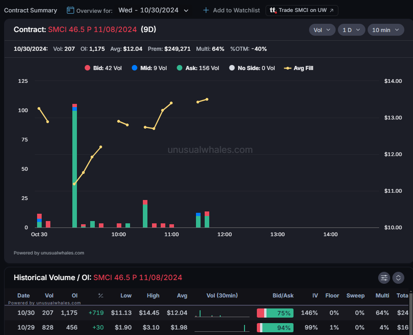Toggle Bid volume series in the legend

[103, 68]
